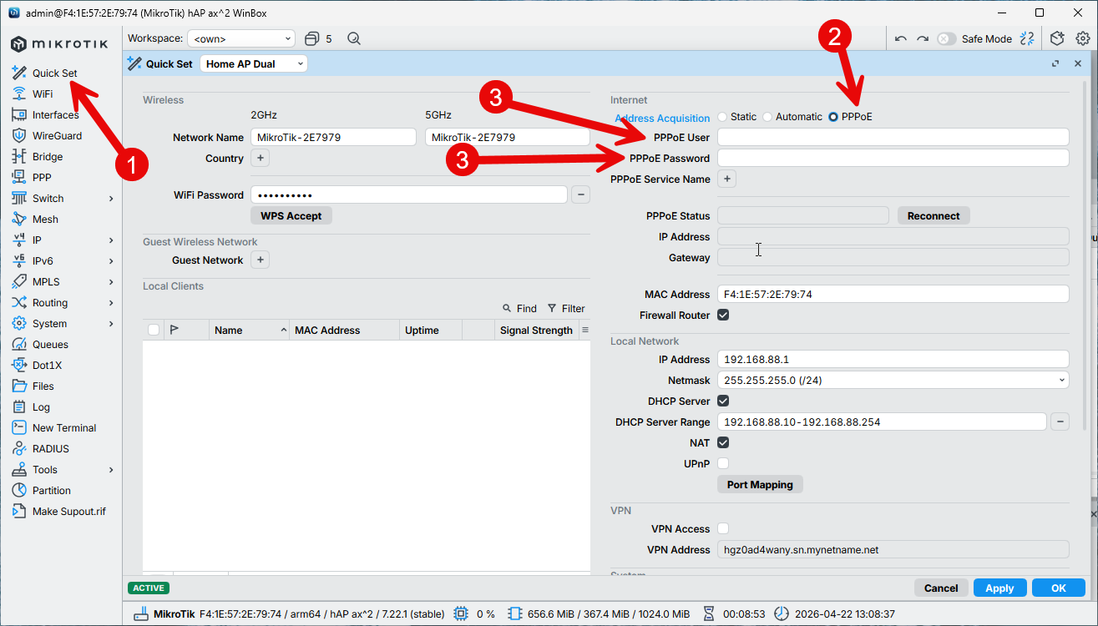Click the Apply button

tap(999, 588)
